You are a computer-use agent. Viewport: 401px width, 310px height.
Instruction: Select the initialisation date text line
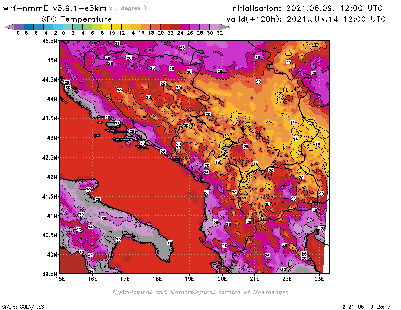tap(306, 8)
